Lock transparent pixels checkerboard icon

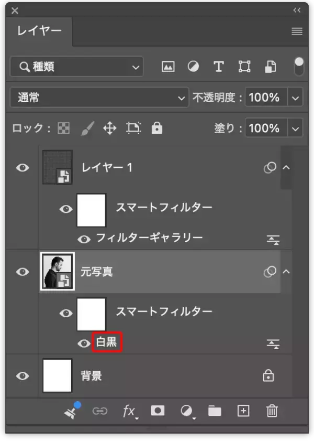pyautogui.click(x=64, y=128)
